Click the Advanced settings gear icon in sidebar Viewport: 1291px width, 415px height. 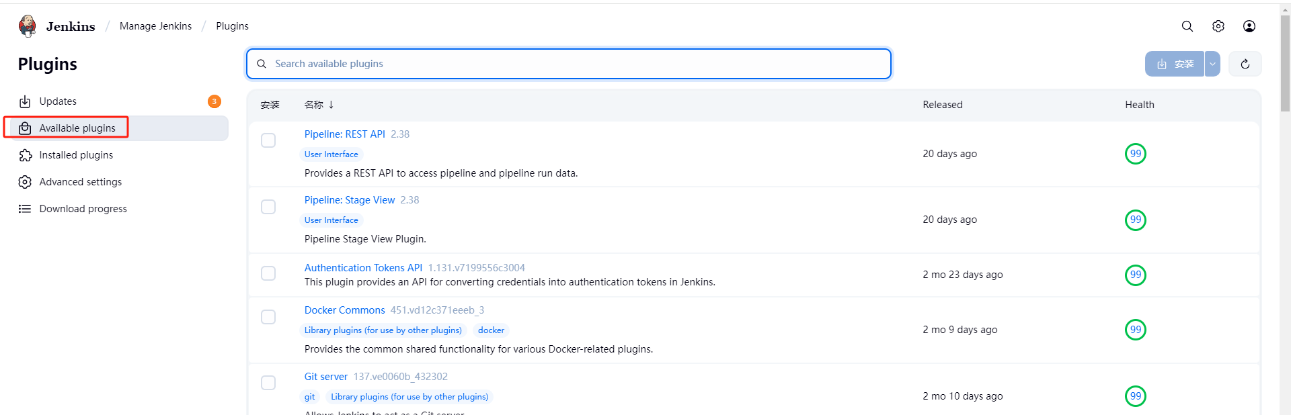click(25, 182)
